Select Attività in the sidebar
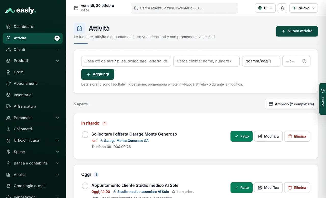The width and height of the screenshot is (326, 198). pyautogui.click(x=33, y=38)
